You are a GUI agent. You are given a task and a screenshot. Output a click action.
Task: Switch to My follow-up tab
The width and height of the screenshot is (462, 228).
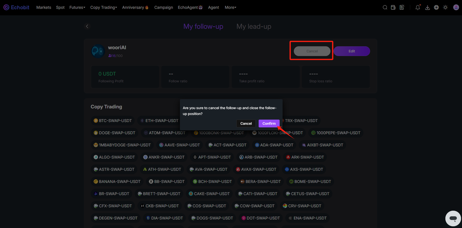point(203,26)
